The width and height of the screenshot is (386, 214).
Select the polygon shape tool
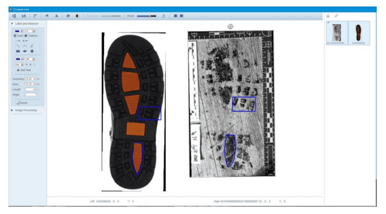coord(32,51)
